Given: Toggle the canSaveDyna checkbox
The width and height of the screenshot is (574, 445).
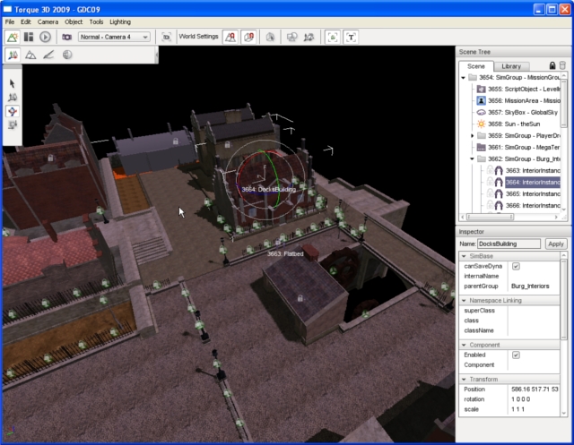Looking at the screenshot, I should pos(515,266).
